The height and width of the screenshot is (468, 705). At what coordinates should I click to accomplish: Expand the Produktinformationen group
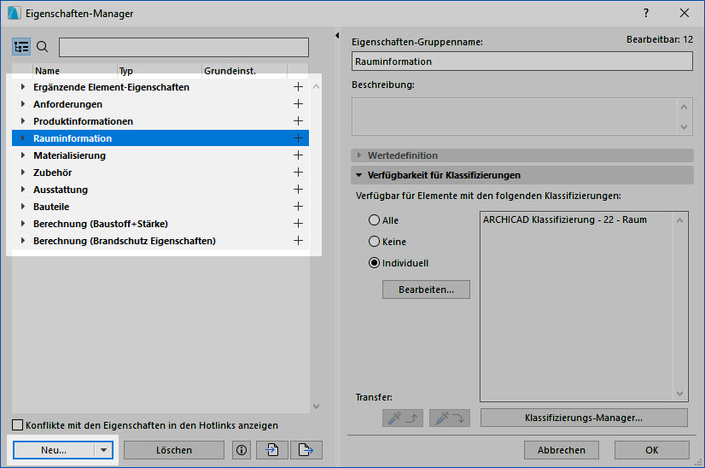(23, 121)
